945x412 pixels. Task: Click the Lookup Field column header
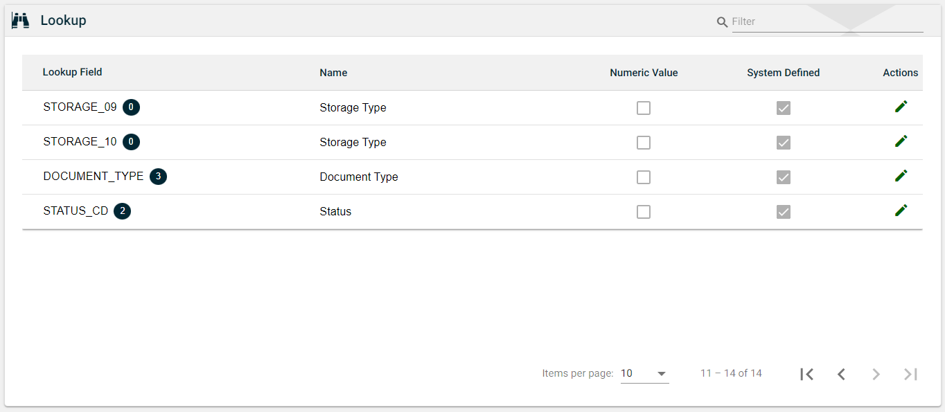point(72,72)
